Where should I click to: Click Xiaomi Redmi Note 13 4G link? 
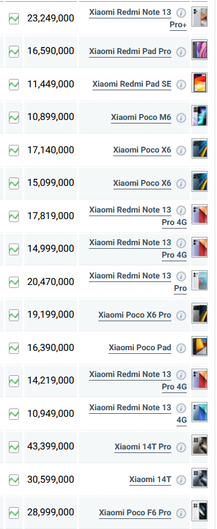(138, 414)
